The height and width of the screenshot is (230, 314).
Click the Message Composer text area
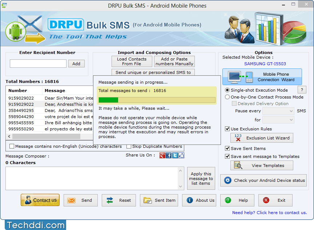tap(92, 178)
